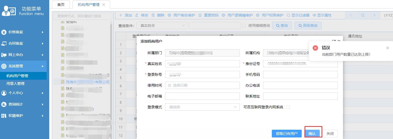The image size is (393, 139).
Task: Show the filter via 显示过滤器
Action: (x=298, y=15)
